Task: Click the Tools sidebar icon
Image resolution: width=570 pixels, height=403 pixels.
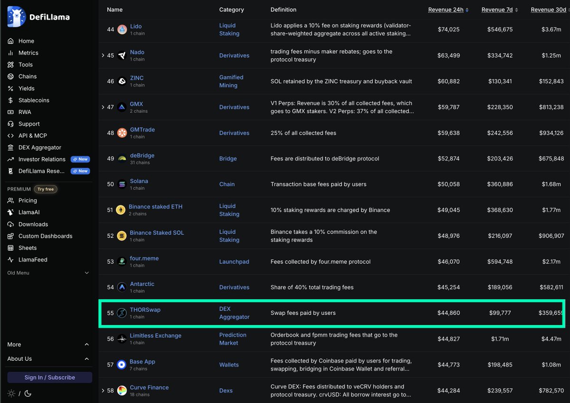Action: pyautogui.click(x=10, y=65)
